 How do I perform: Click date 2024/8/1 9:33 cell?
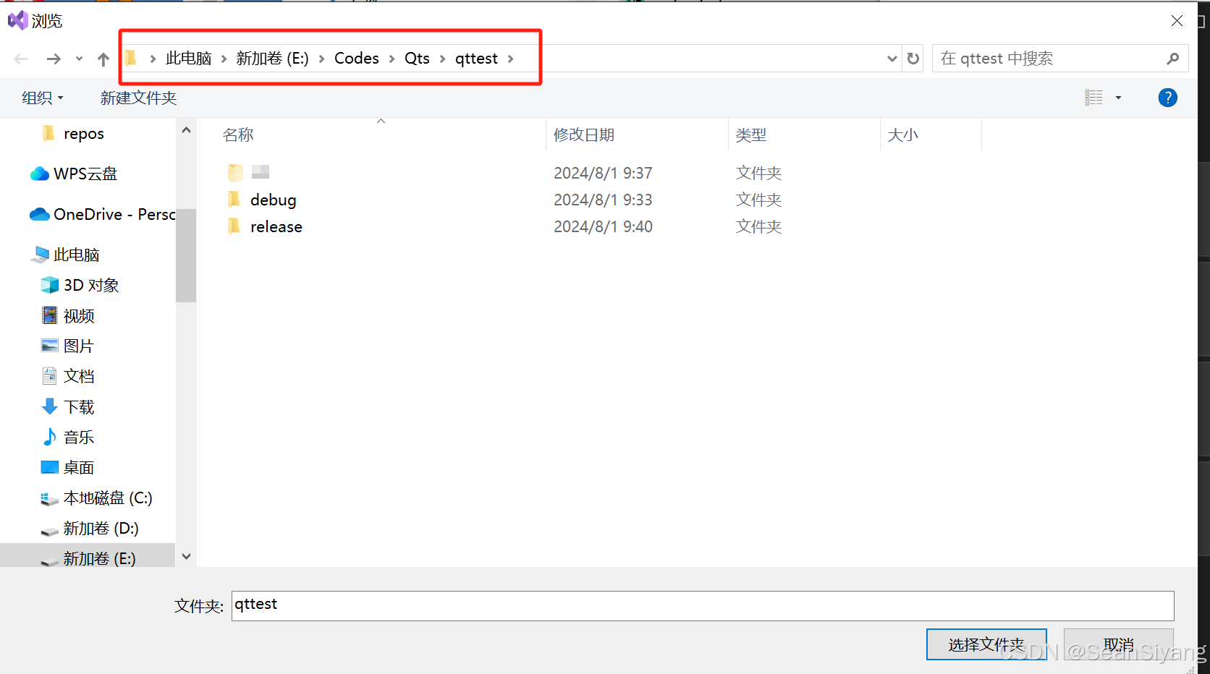603,200
